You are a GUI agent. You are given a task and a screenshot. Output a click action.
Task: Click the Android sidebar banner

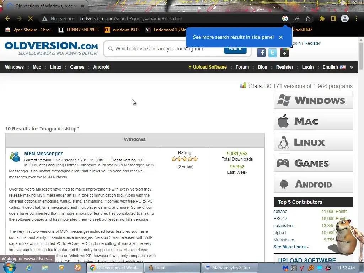(313, 184)
